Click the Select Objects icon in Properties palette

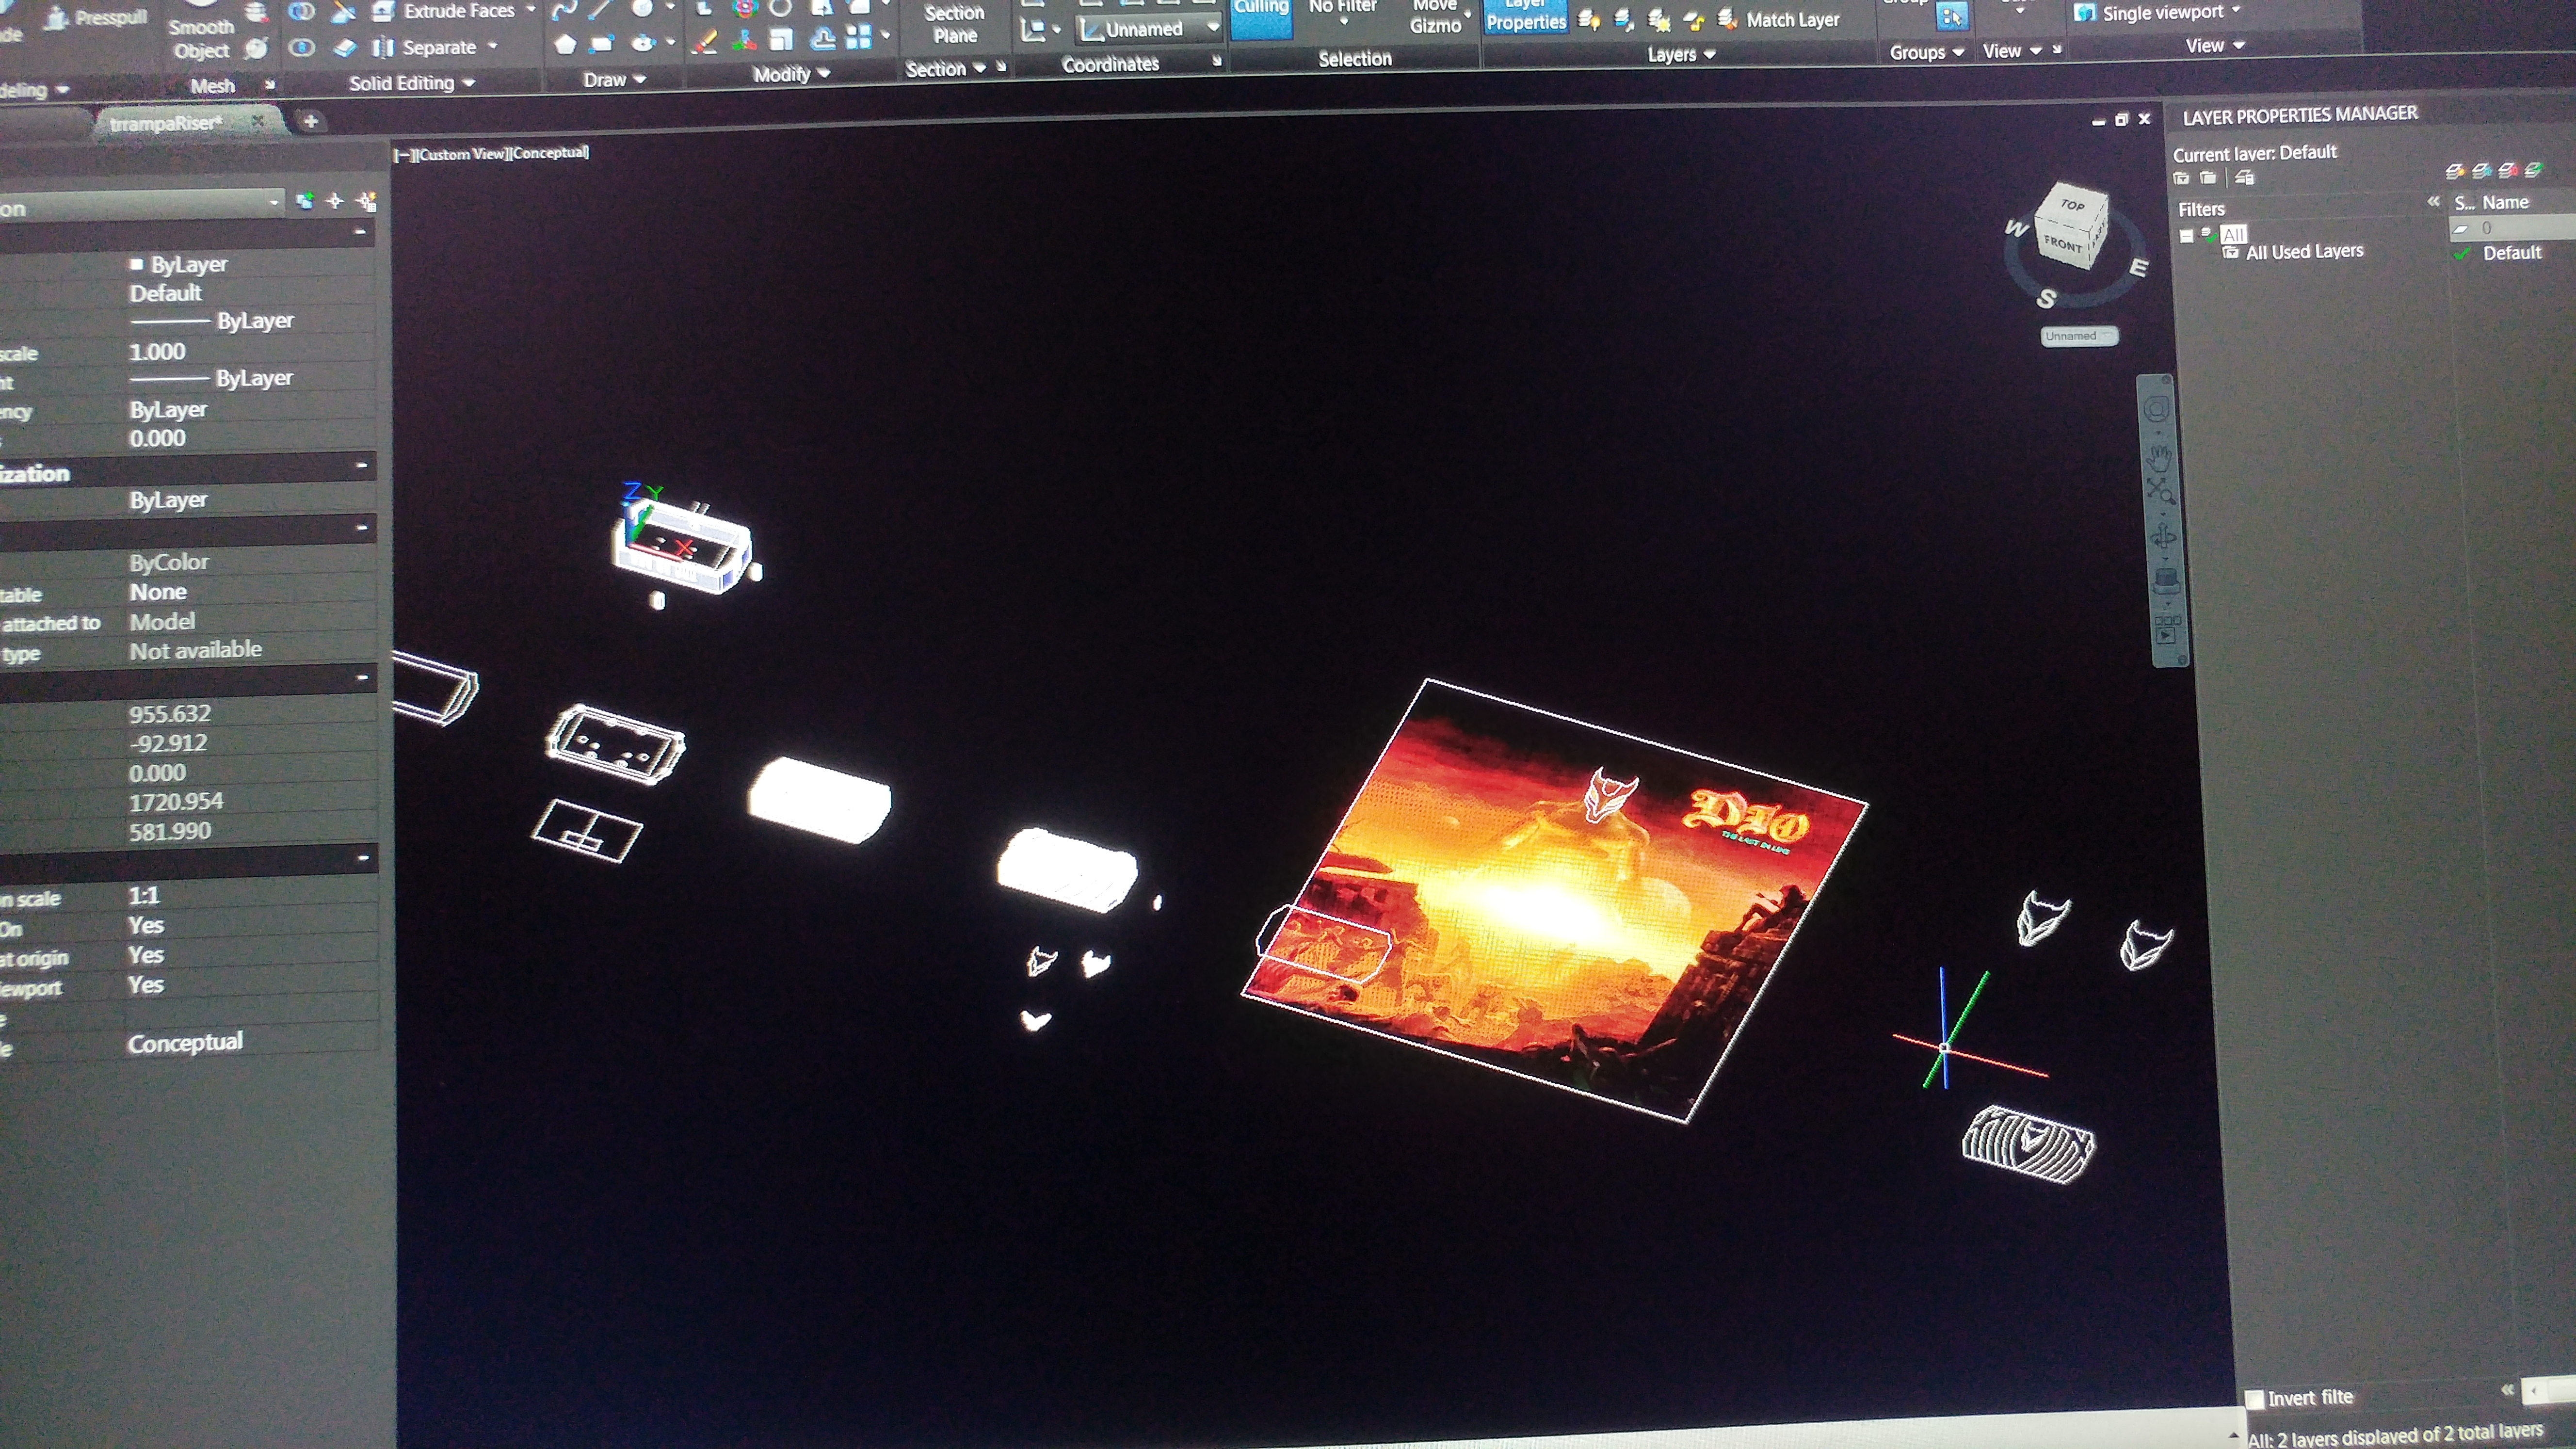click(335, 201)
